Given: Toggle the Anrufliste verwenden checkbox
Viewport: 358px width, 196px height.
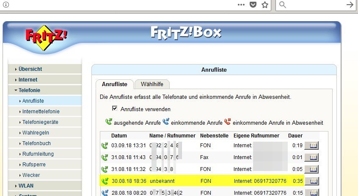Looking at the screenshot, I should tap(115, 108).
